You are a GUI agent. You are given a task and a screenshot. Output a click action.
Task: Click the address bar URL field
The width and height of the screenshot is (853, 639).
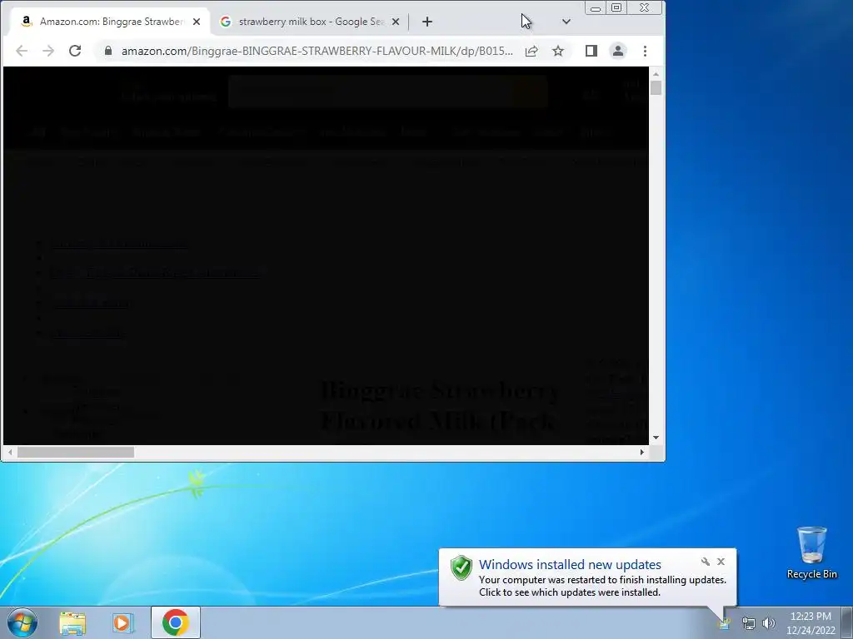point(317,51)
